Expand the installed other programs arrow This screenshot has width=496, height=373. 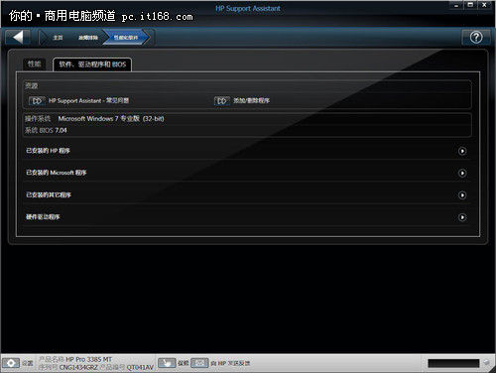tap(462, 195)
